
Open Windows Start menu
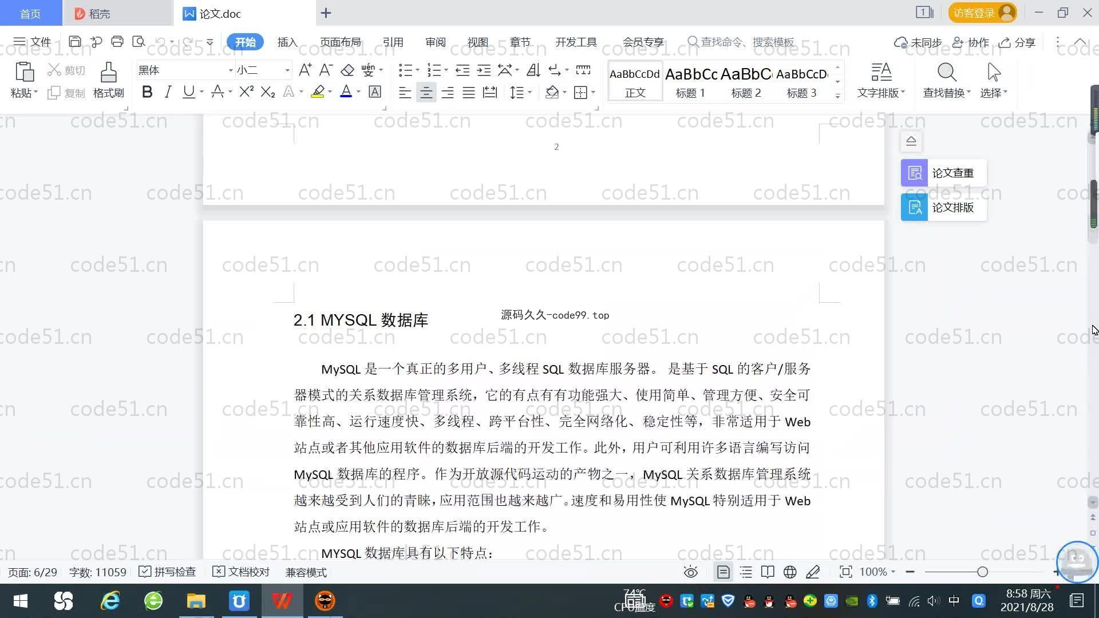pyautogui.click(x=21, y=601)
